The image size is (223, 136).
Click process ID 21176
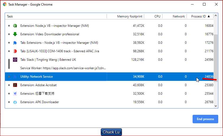[x=209, y=51]
